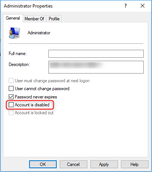
Task: Open the question mark help icon
Action: 126,6
